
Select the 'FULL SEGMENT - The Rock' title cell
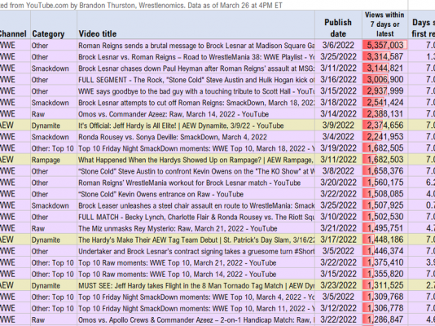[196, 79]
